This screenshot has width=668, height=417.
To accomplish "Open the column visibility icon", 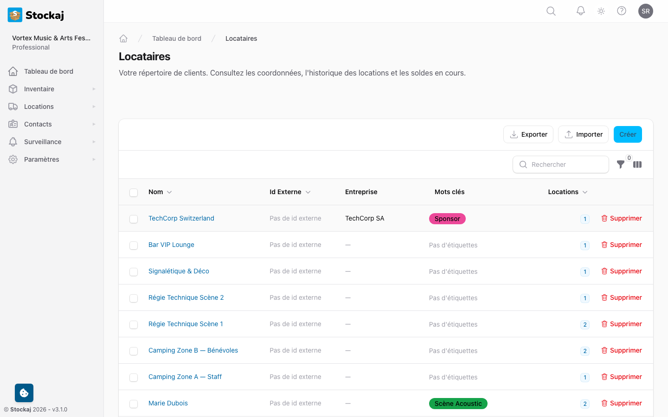I will (637, 164).
